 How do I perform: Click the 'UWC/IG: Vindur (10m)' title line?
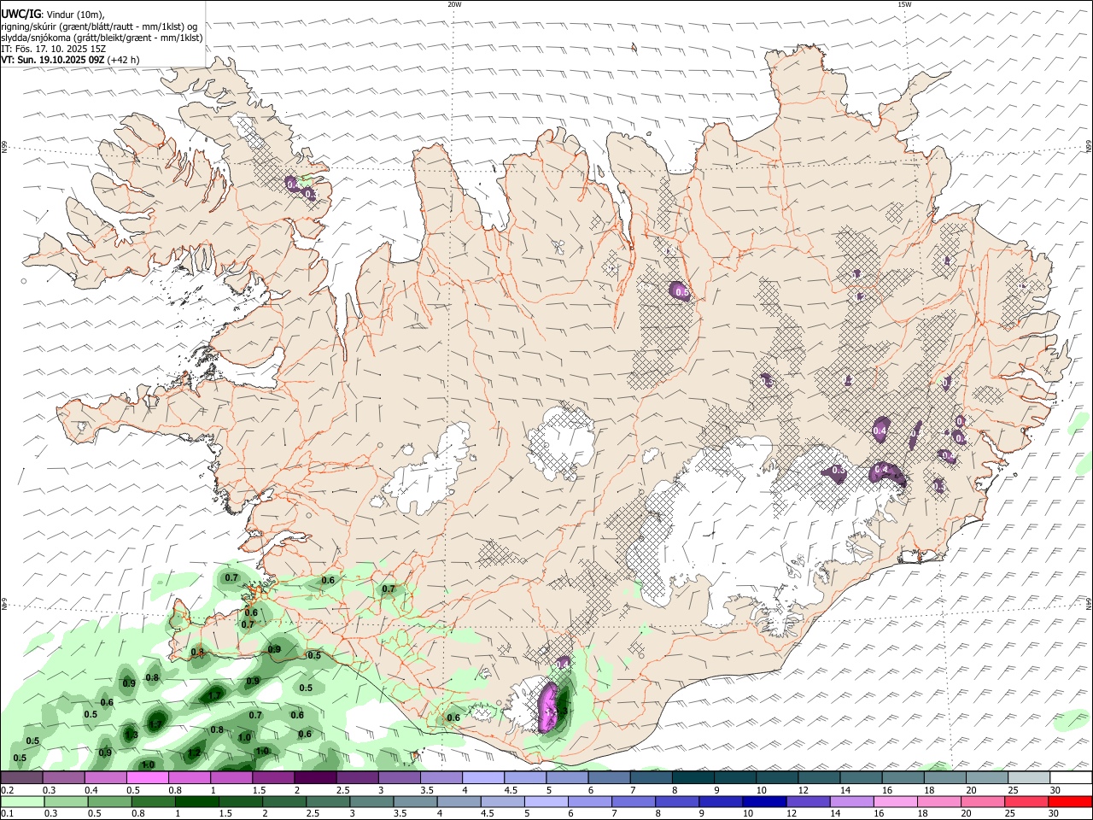click(x=53, y=14)
